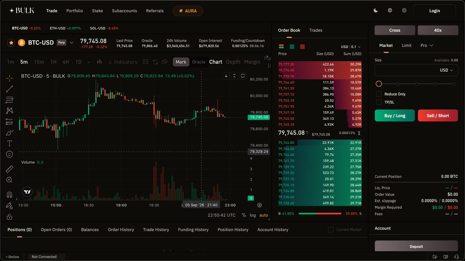This screenshot has height=261, width=465.
Task: Select the trend line drawing tool
Action: point(9,89)
